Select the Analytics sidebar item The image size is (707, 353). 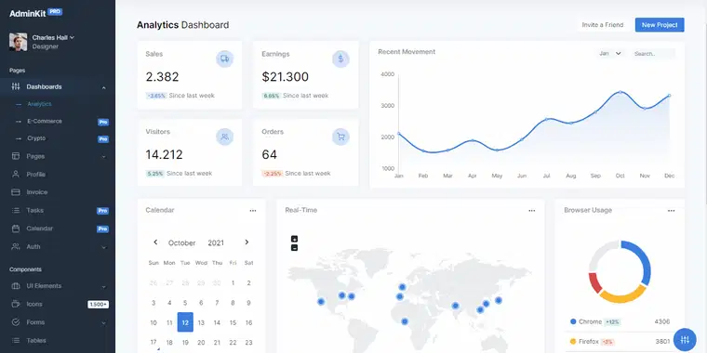pos(39,104)
